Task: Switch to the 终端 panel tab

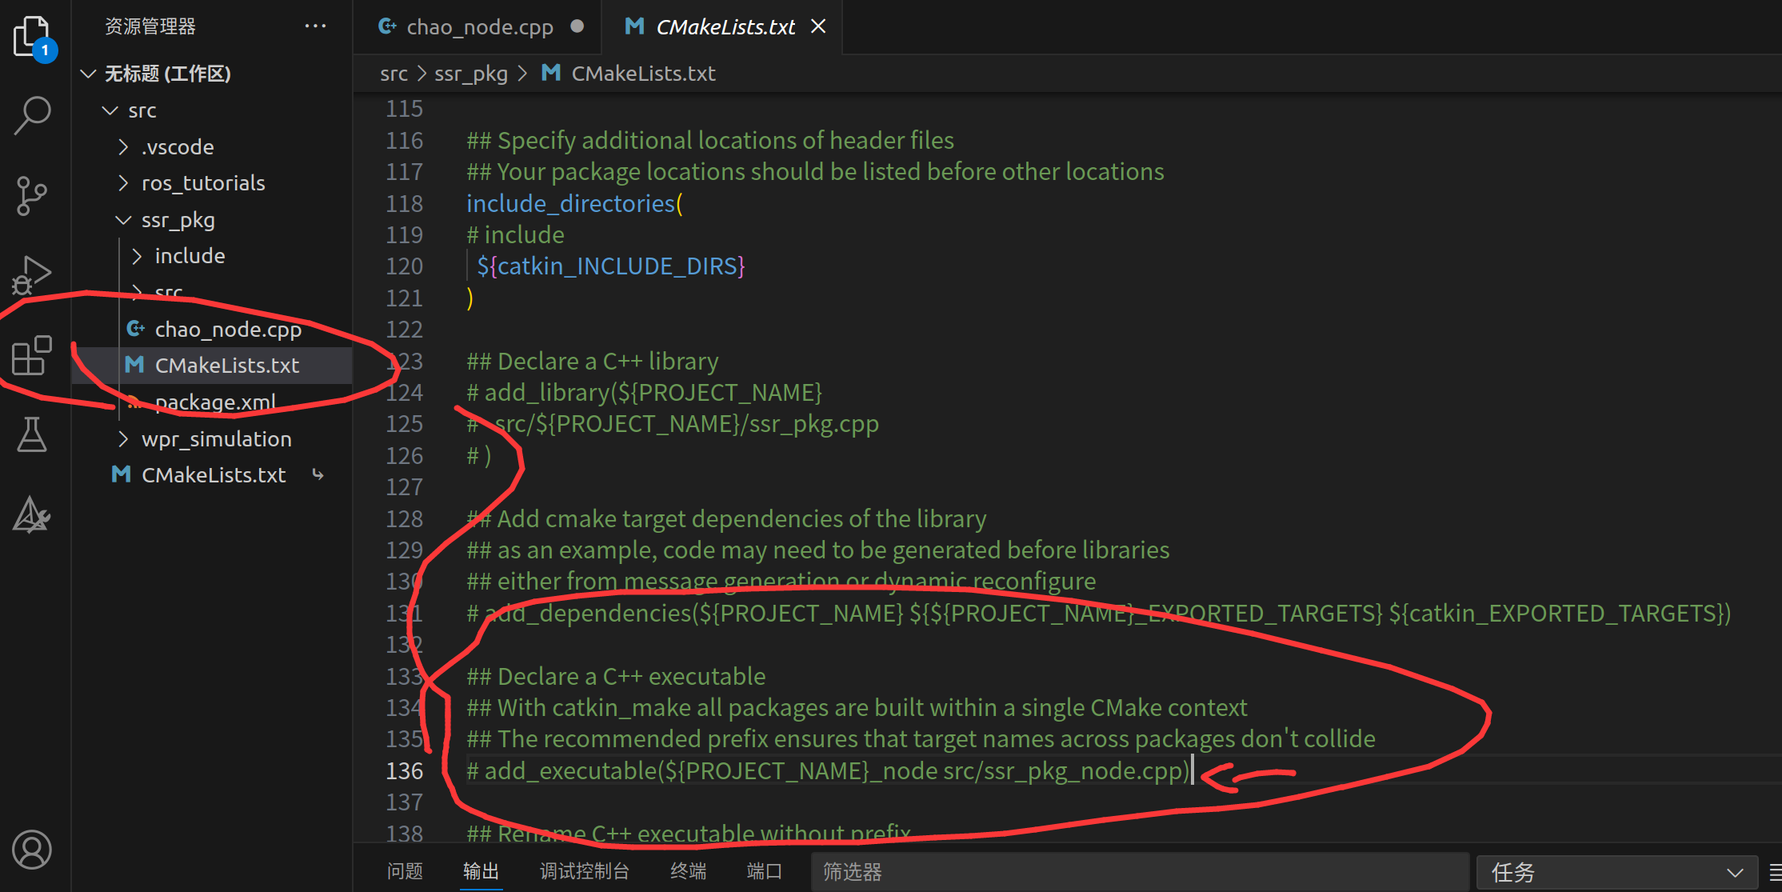Action: pos(688,871)
